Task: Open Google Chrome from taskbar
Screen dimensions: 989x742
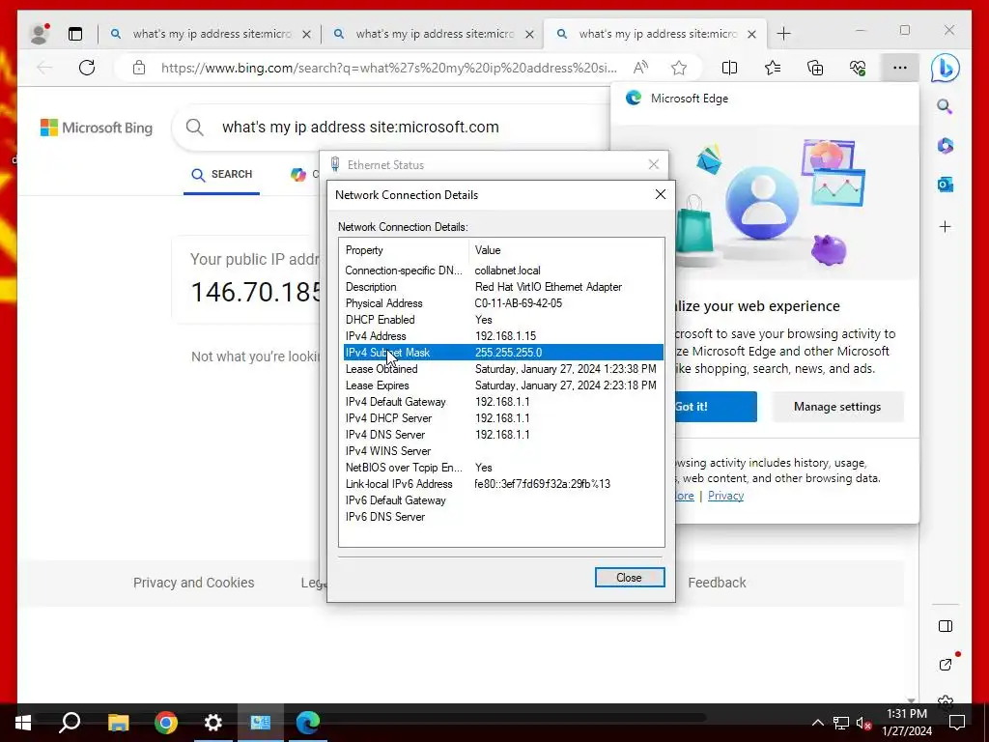Action: tap(166, 723)
